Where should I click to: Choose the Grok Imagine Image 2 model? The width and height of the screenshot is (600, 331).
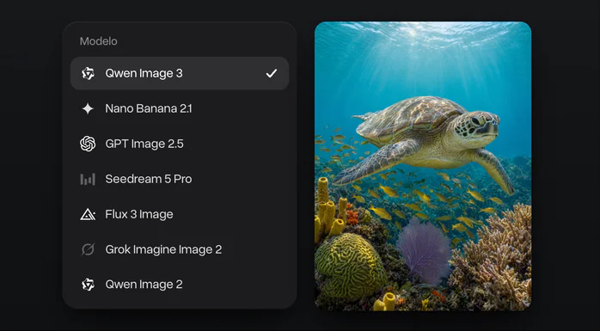[180, 249]
